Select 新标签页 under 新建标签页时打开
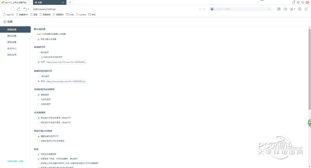This screenshot has width=311, height=168. (39, 76)
